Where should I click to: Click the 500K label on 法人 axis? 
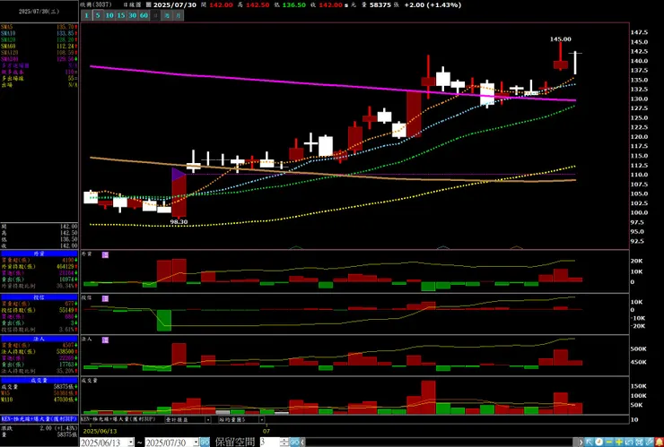point(639,349)
